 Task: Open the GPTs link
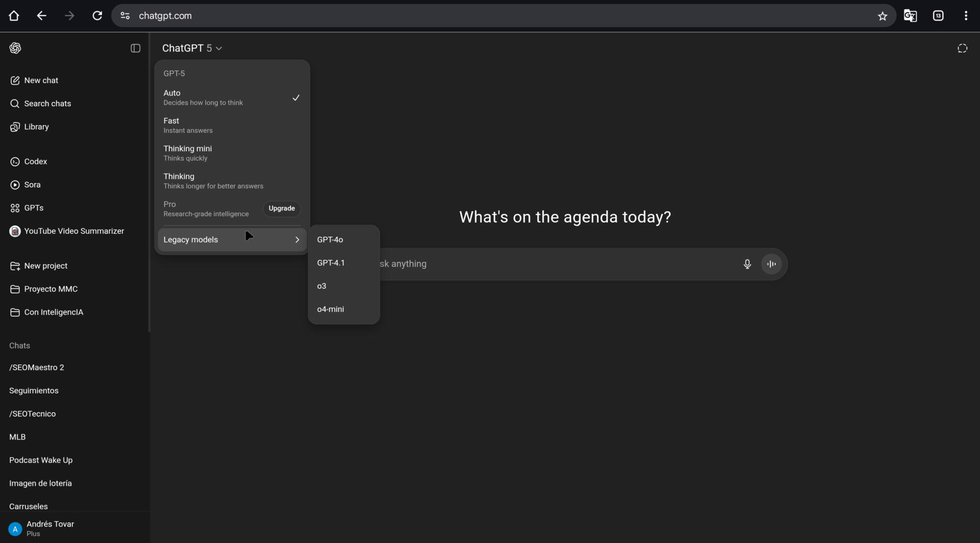pyautogui.click(x=34, y=208)
